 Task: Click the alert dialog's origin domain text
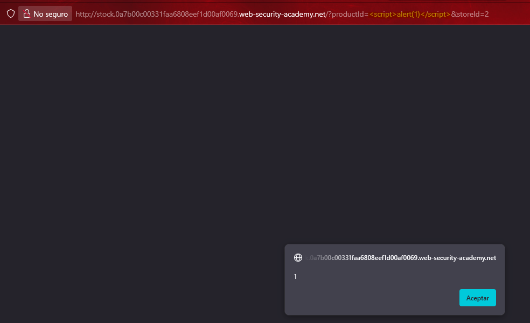tap(401, 258)
